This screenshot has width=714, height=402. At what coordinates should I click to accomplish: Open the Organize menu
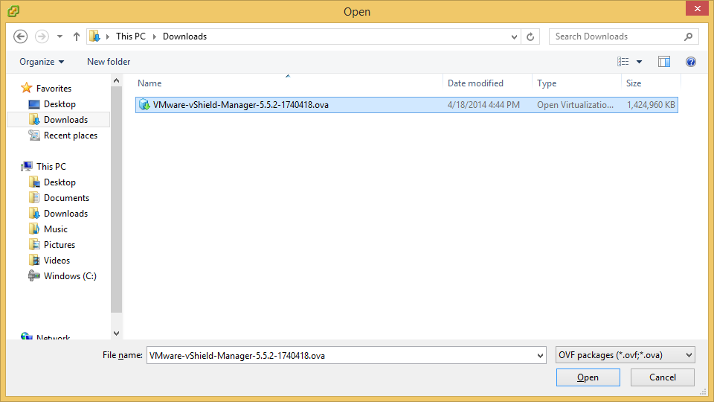(42, 62)
